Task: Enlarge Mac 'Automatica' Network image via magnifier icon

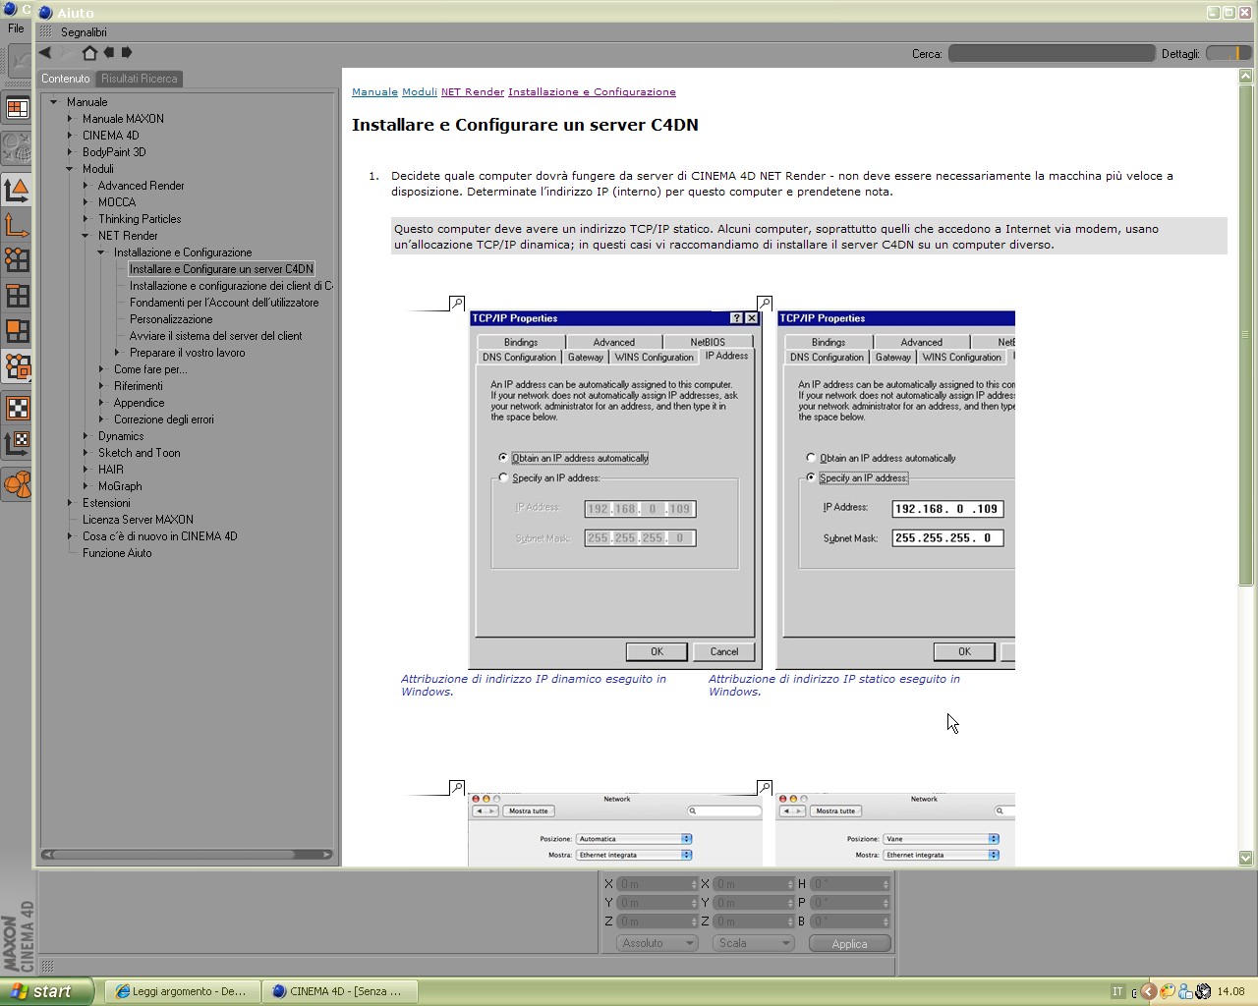Action: point(456,788)
